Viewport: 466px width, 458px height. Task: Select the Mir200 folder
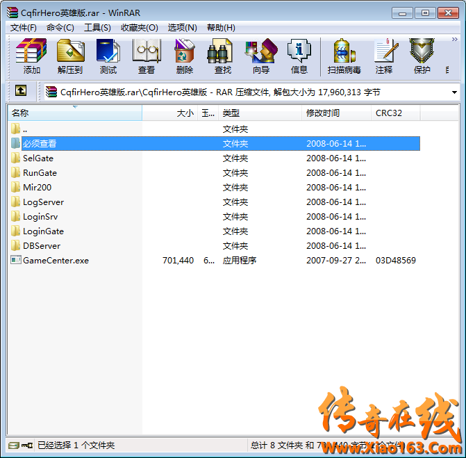click(214, 188)
